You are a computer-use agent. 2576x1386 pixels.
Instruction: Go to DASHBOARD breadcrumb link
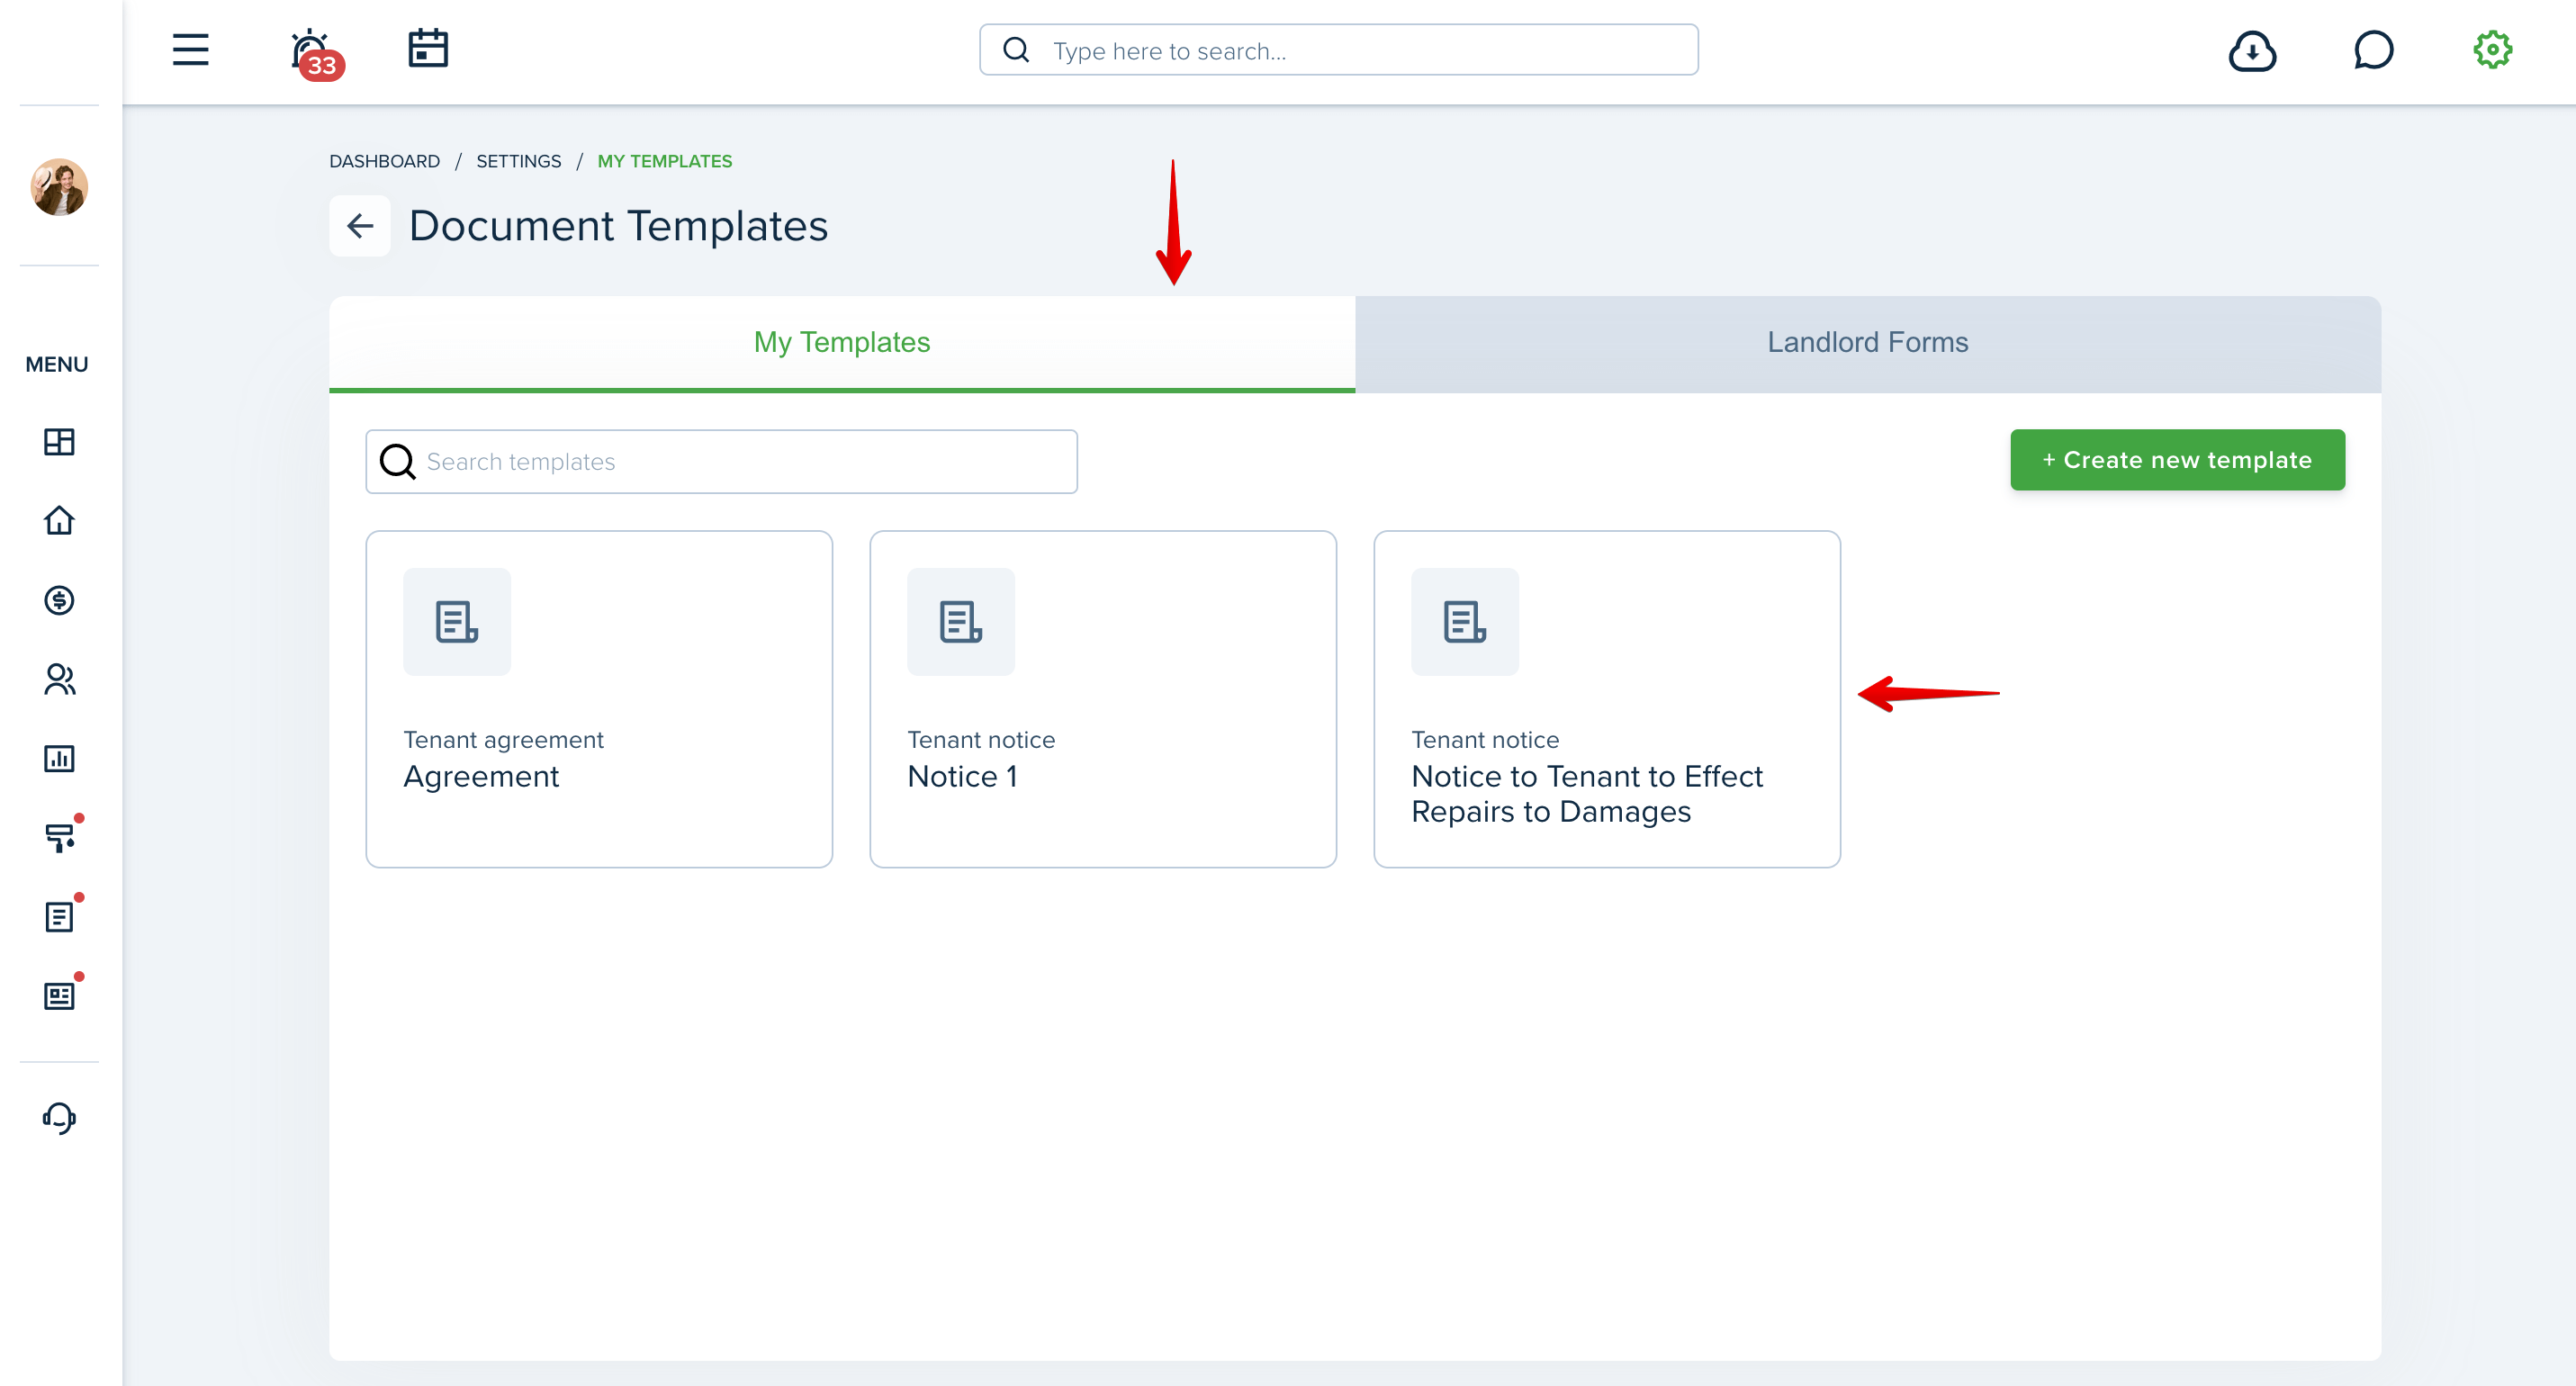(384, 161)
